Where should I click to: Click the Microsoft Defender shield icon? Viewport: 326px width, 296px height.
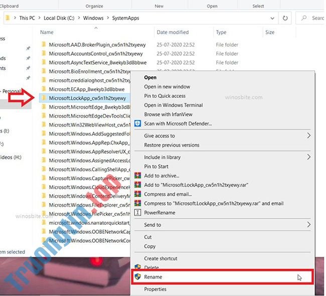[137, 123]
